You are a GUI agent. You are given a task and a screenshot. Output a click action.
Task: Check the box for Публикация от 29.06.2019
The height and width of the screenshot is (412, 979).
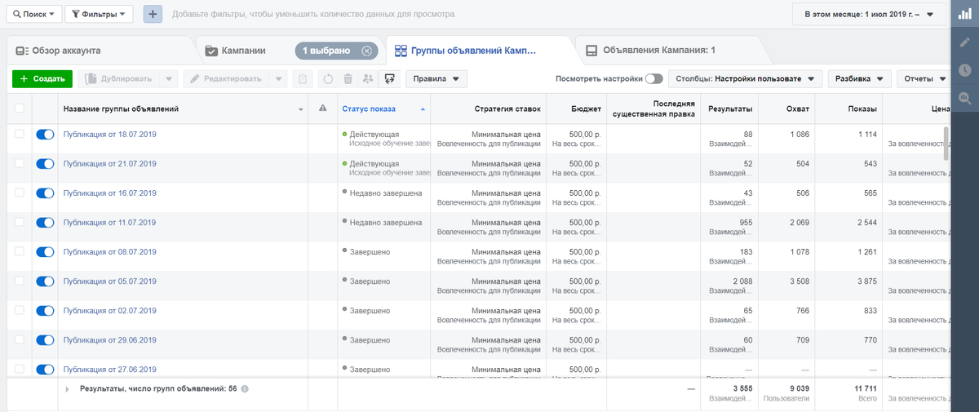(19, 340)
